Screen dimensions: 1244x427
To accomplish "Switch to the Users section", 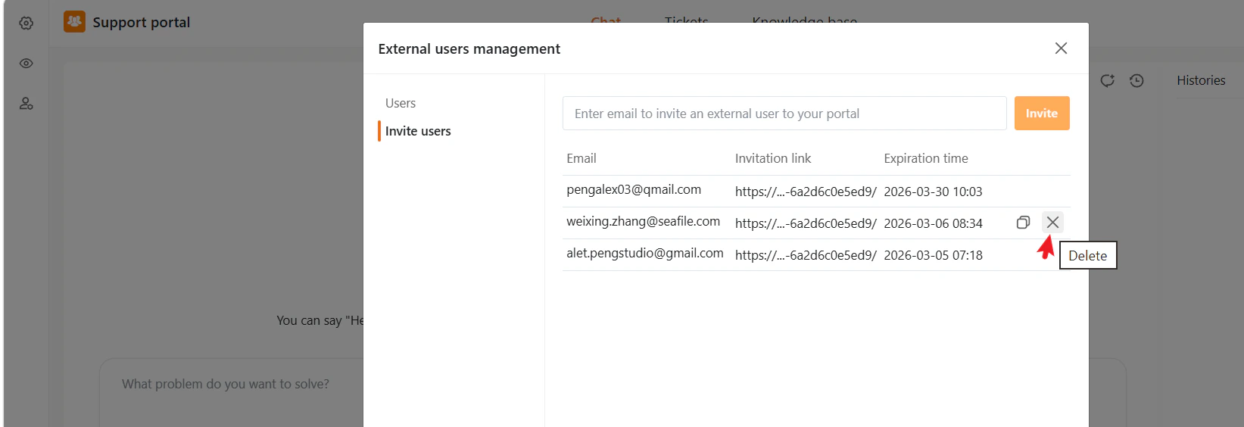I will pos(401,103).
